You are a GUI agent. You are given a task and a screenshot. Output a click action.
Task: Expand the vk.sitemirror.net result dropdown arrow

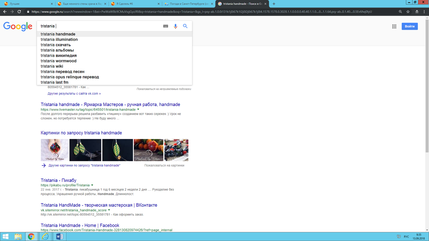[109, 210]
